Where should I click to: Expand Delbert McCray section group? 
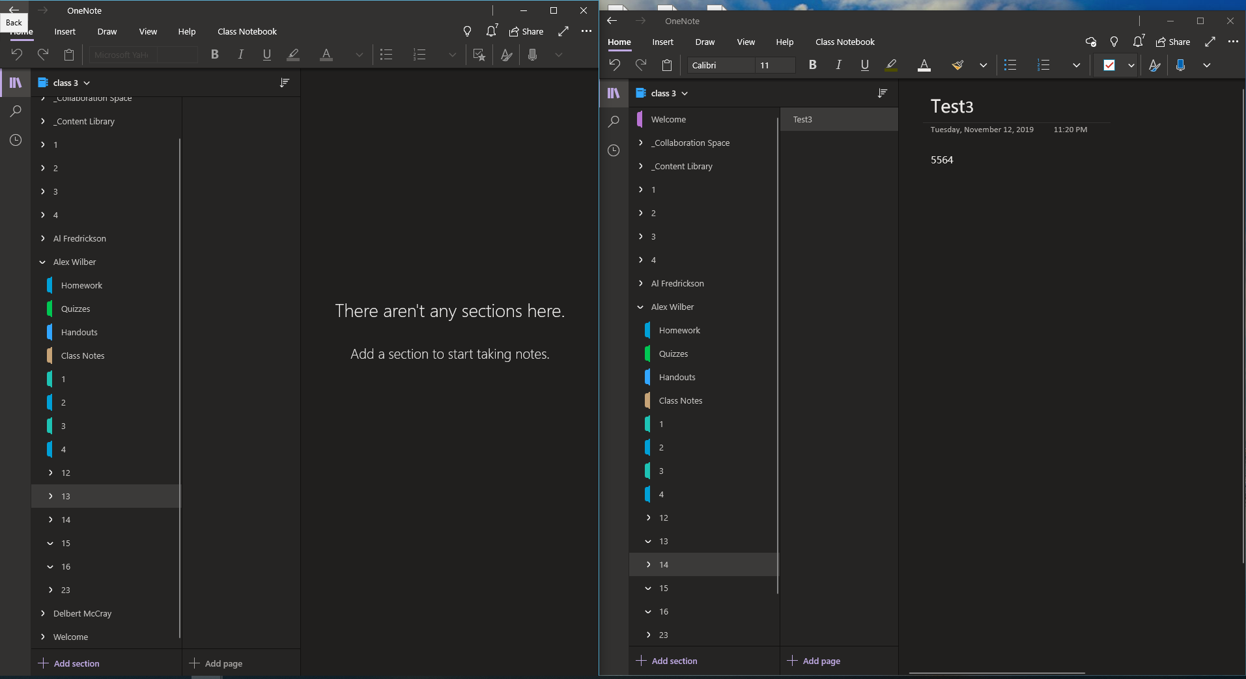(x=43, y=613)
